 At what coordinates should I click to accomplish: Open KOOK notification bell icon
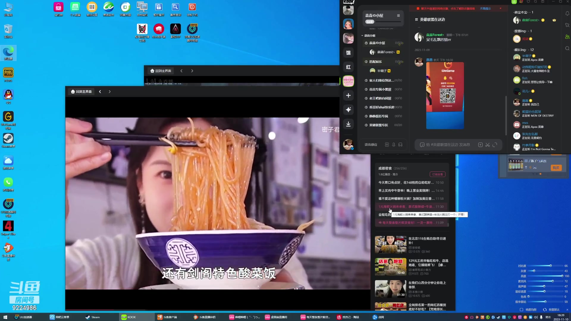567,14
